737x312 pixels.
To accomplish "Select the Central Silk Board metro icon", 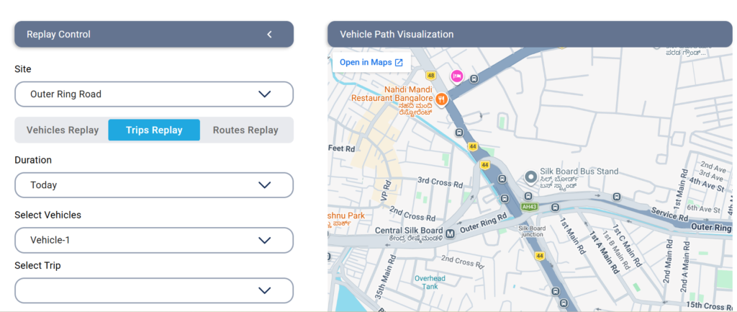I will coord(449,233).
